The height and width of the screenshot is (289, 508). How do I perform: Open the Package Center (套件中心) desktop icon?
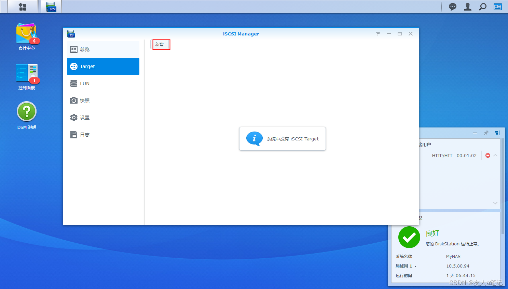coord(27,37)
